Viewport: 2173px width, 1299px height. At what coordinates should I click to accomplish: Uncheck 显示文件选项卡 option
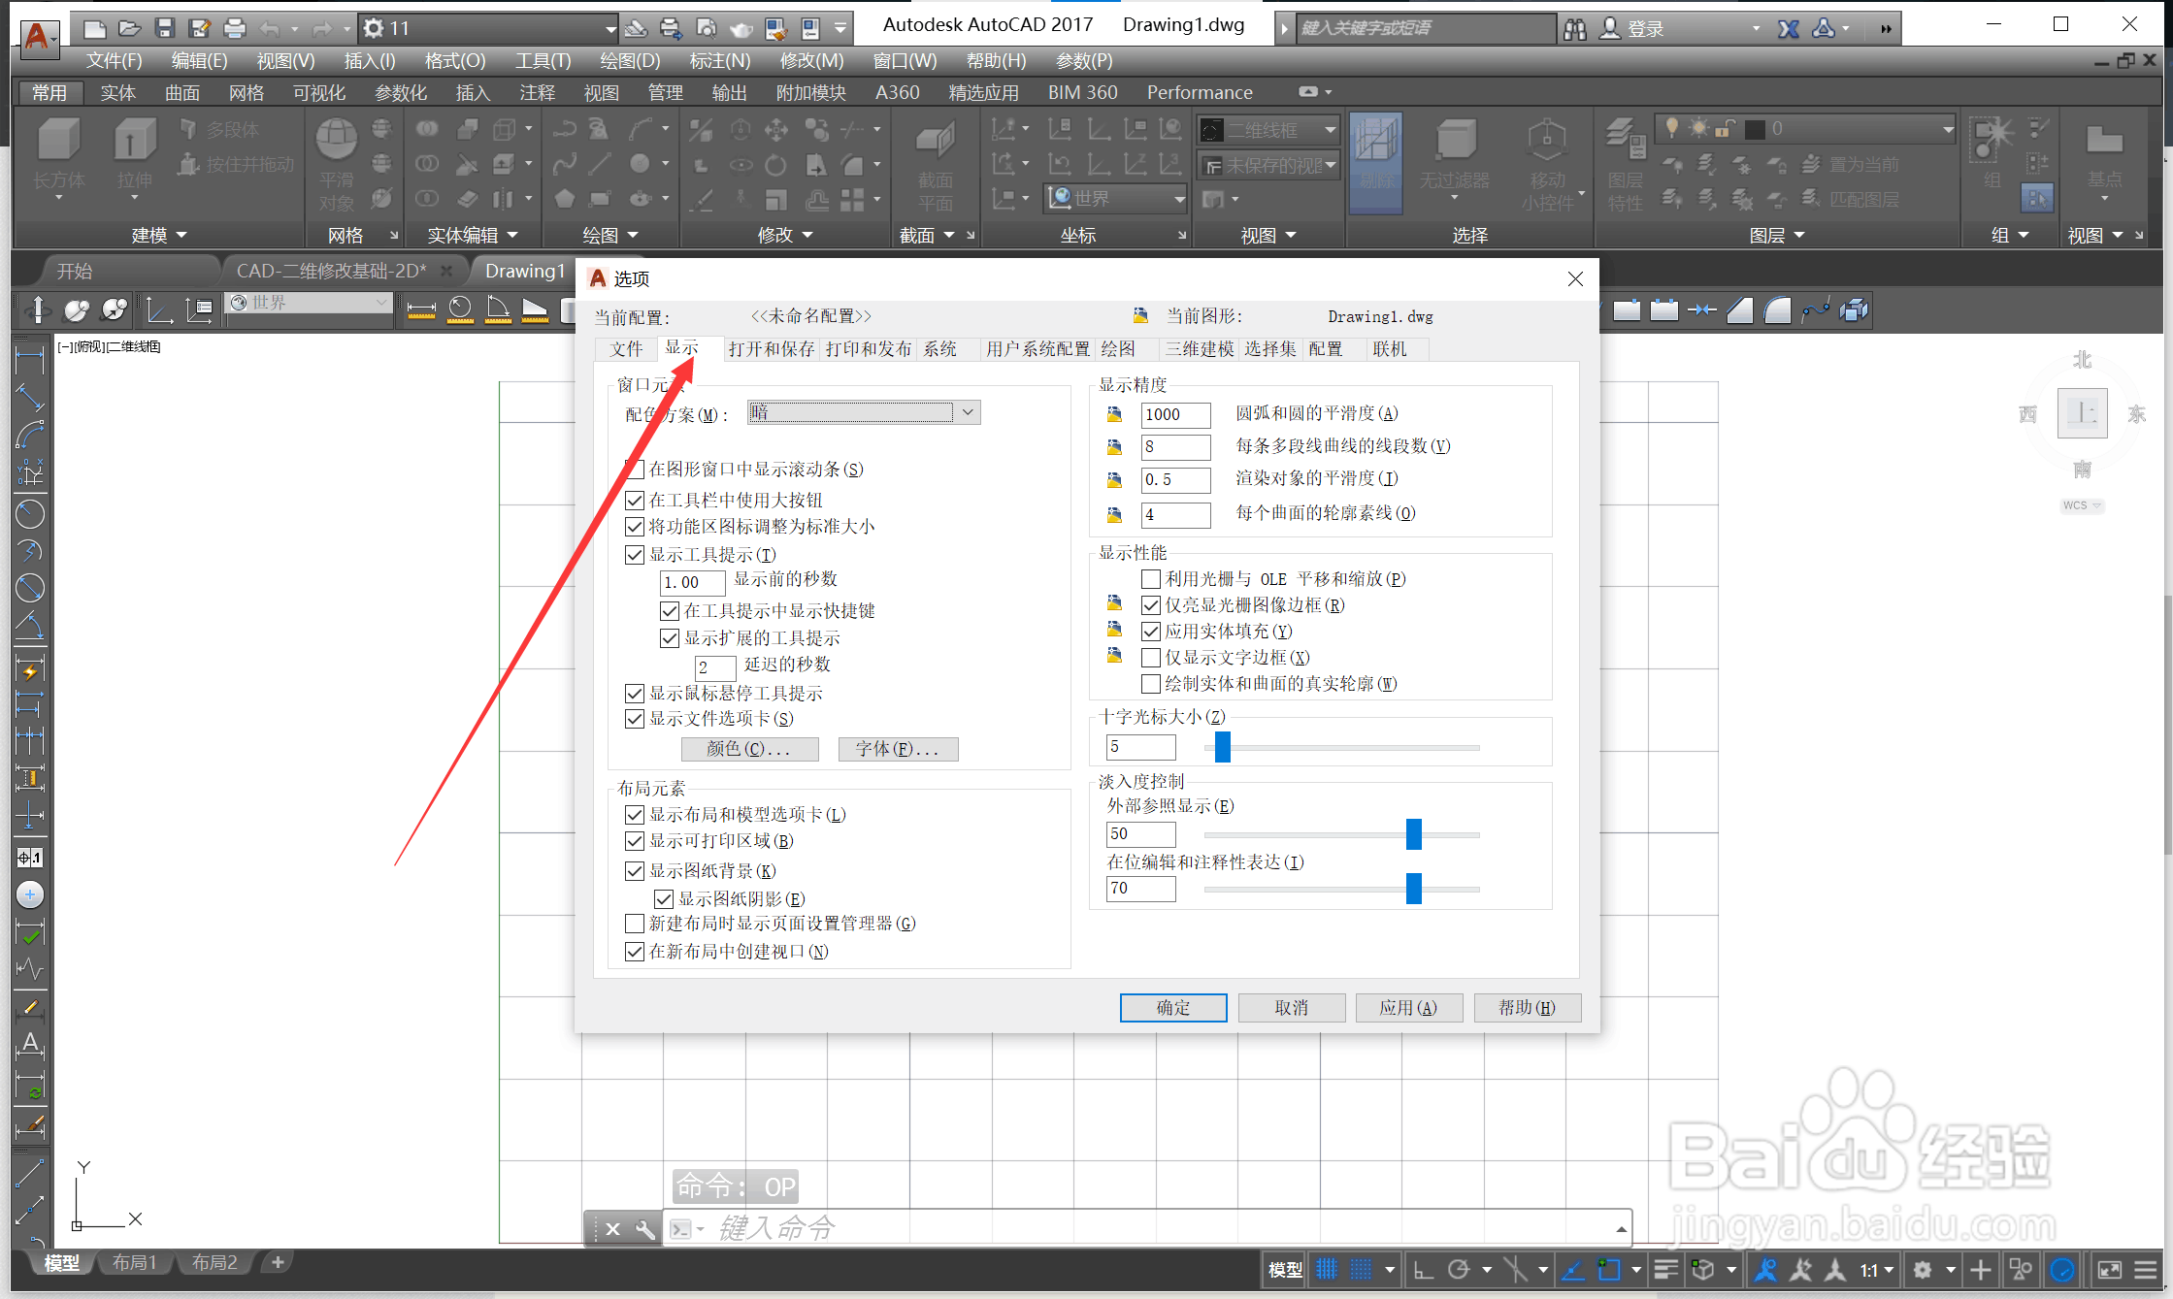[635, 719]
